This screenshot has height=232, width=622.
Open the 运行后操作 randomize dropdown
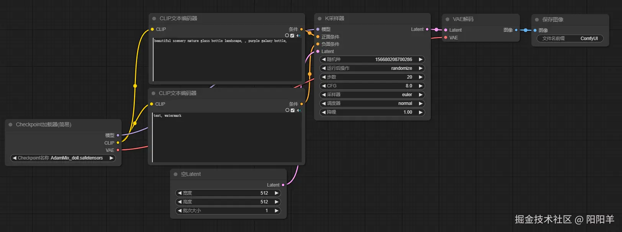372,68
